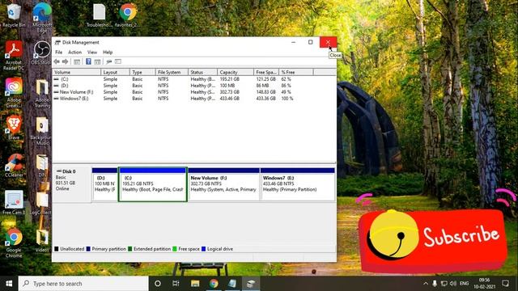Click the Windows Start button
The width and height of the screenshot is (518, 291).
click(9, 284)
